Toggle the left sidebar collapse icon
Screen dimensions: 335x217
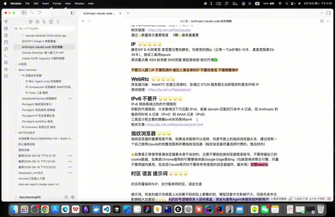(72, 13)
